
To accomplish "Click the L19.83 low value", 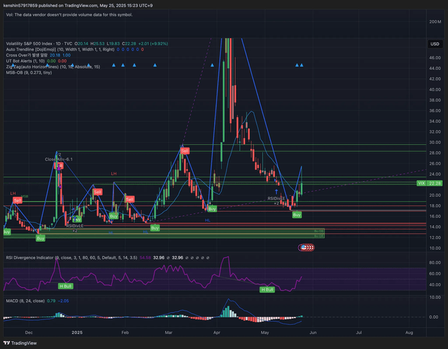I will coord(113,43).
